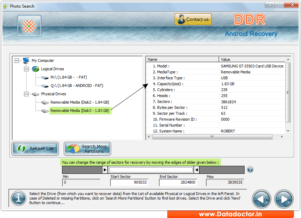
Task: Collapse the Logical Drives tree node
Action: pos(26,69)
